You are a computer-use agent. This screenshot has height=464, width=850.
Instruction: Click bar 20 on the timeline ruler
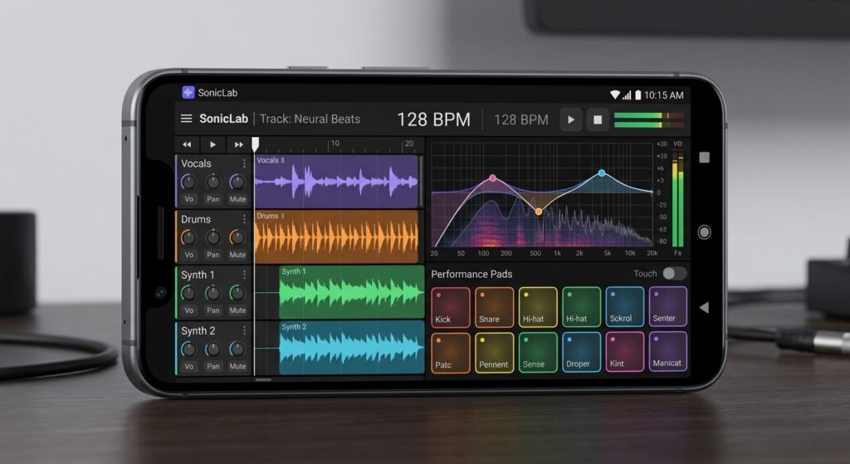409,143
